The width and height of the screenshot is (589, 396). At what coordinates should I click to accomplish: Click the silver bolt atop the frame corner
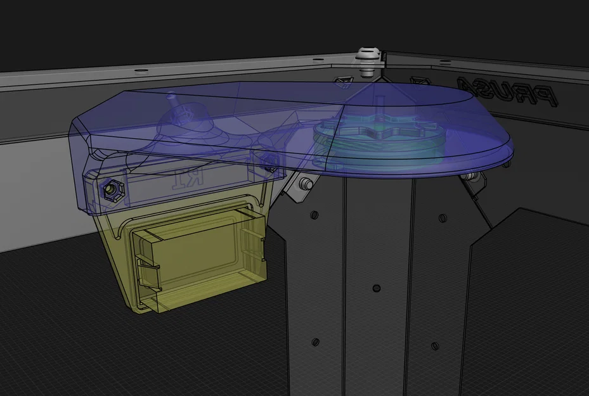coord(366,54)
